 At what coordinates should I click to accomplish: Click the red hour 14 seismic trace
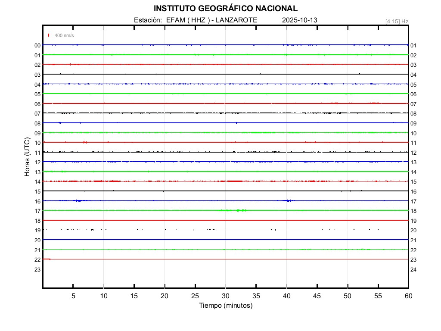click(172, 181)
